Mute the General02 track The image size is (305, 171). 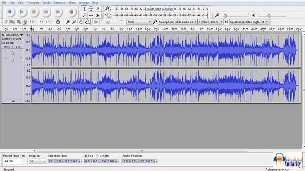(x=7, y=47)
